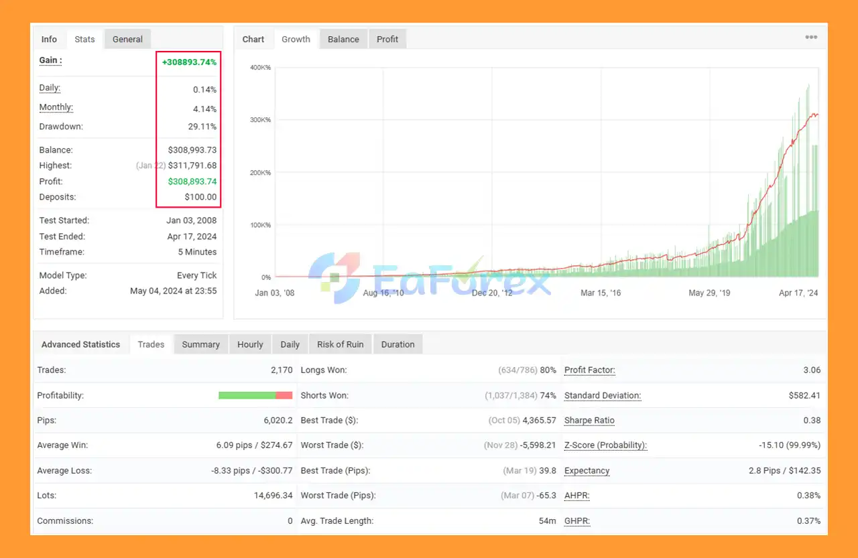Click the Z-Score (Probability) label
858x558 pixels.
coord(605,445)
